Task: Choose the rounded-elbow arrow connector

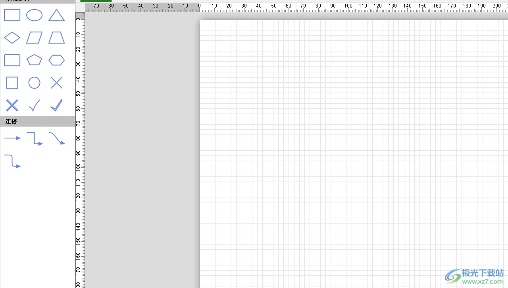Action: [x=12, y=161]
